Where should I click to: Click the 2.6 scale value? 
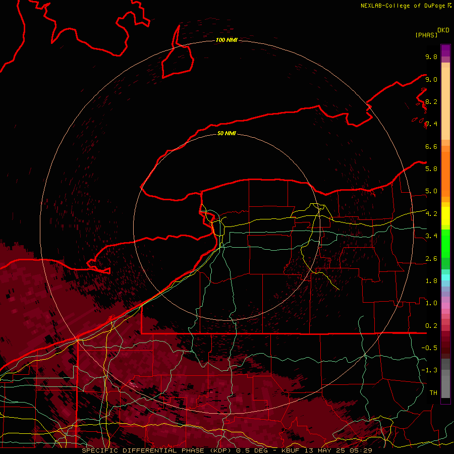(431, 259)
